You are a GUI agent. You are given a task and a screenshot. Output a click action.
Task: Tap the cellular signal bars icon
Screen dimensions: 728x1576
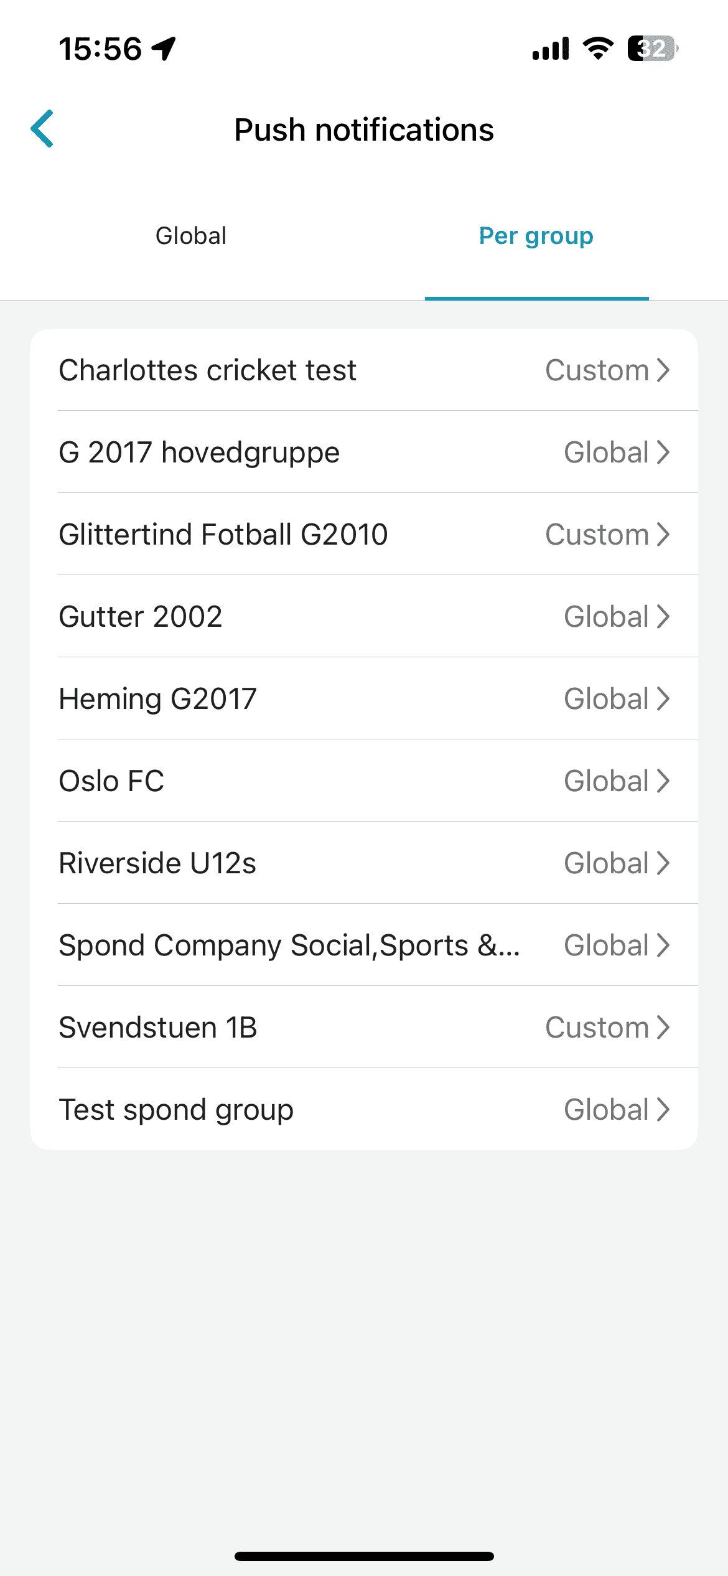click(551, 49)
